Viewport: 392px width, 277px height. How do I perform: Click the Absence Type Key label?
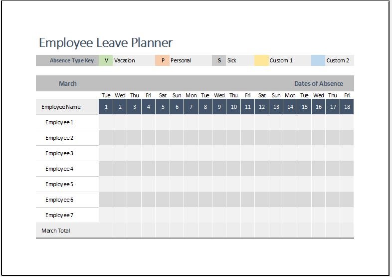click(x=71, y=60)
